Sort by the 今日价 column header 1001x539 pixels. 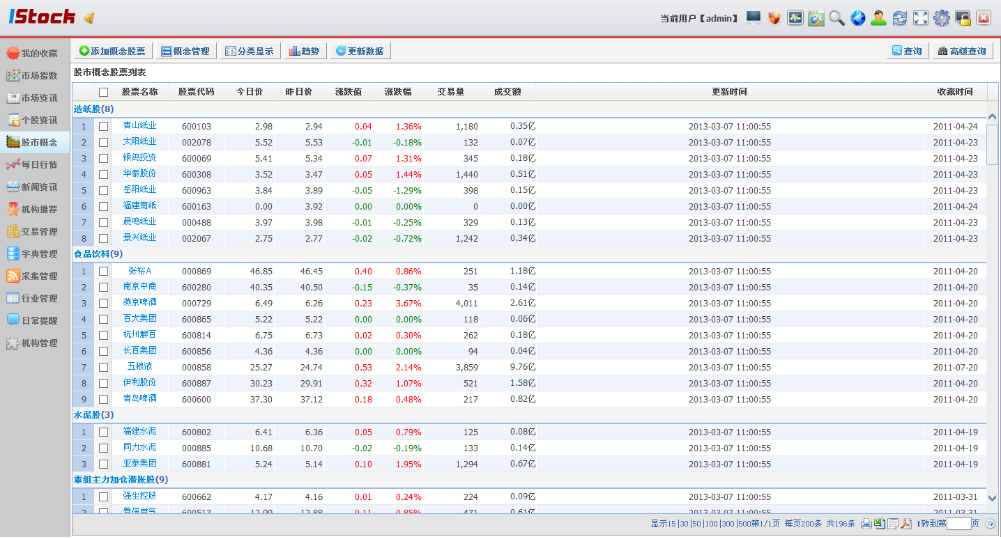pyautogui.click(x=250, y=92)
